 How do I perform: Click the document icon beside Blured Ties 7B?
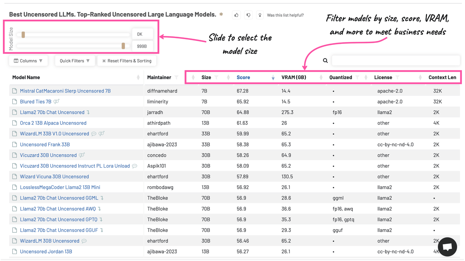(x=15, y=101)
